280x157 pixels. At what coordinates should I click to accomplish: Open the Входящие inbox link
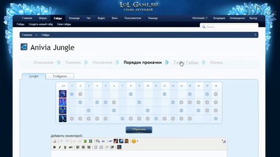[x=219, y=18]
